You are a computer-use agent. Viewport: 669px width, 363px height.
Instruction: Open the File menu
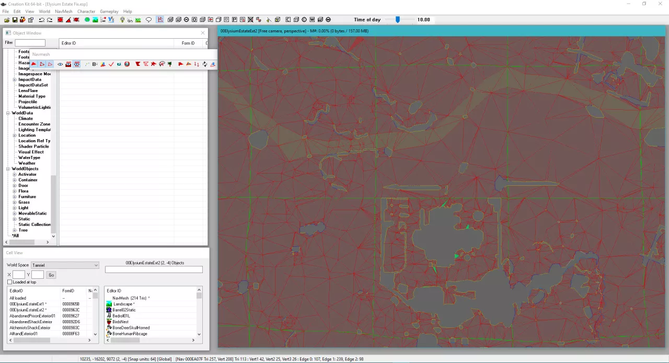coord(5,12)
